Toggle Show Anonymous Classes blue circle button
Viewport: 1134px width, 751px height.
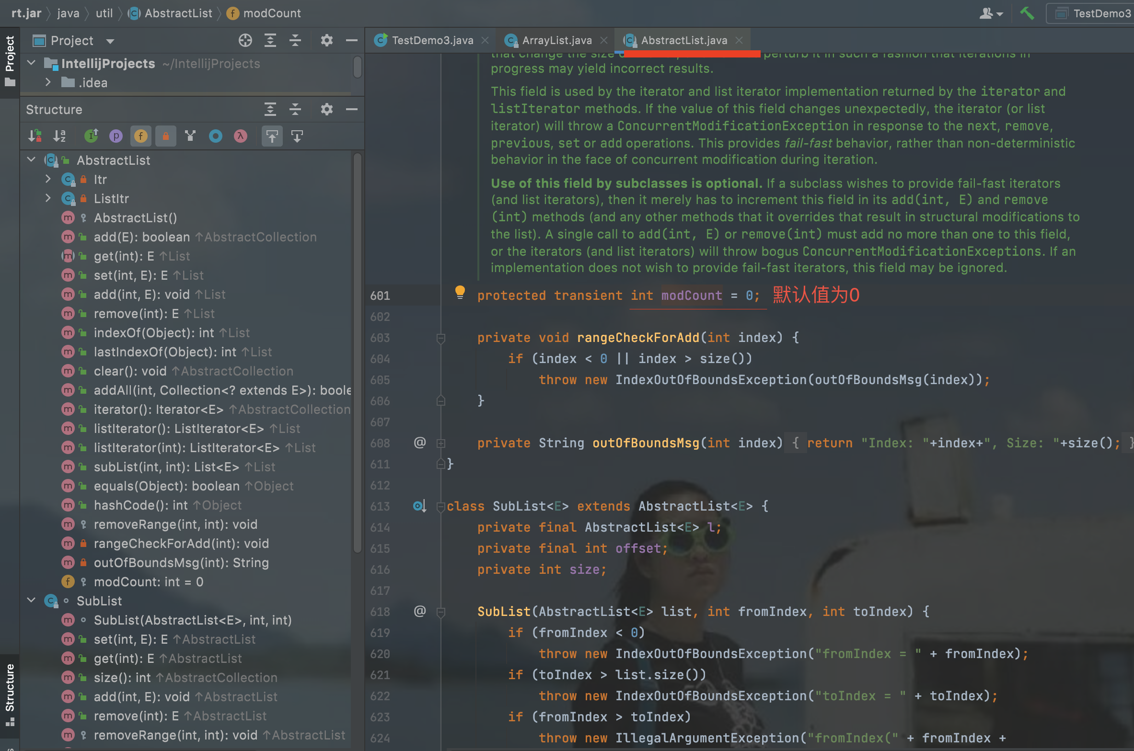(216, 137)
